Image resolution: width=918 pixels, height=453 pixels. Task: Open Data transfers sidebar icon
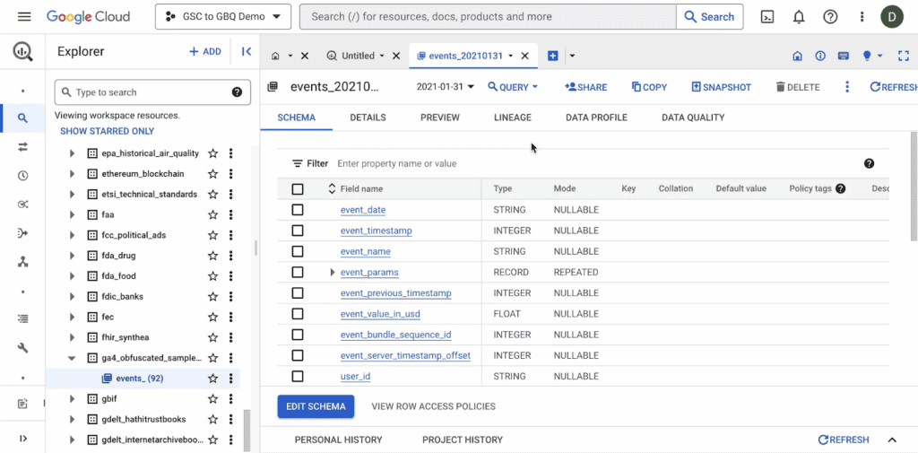pos(22,147)
